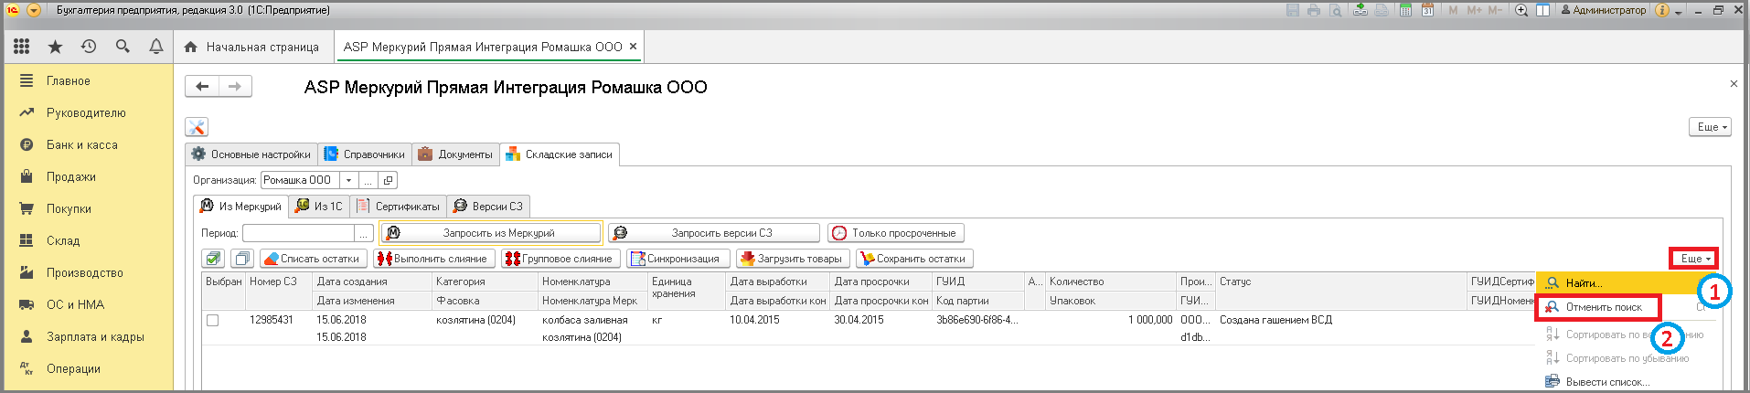1750x393 pixels.
Task: Select the Сертификаты subtab
Action: (398, 206)
